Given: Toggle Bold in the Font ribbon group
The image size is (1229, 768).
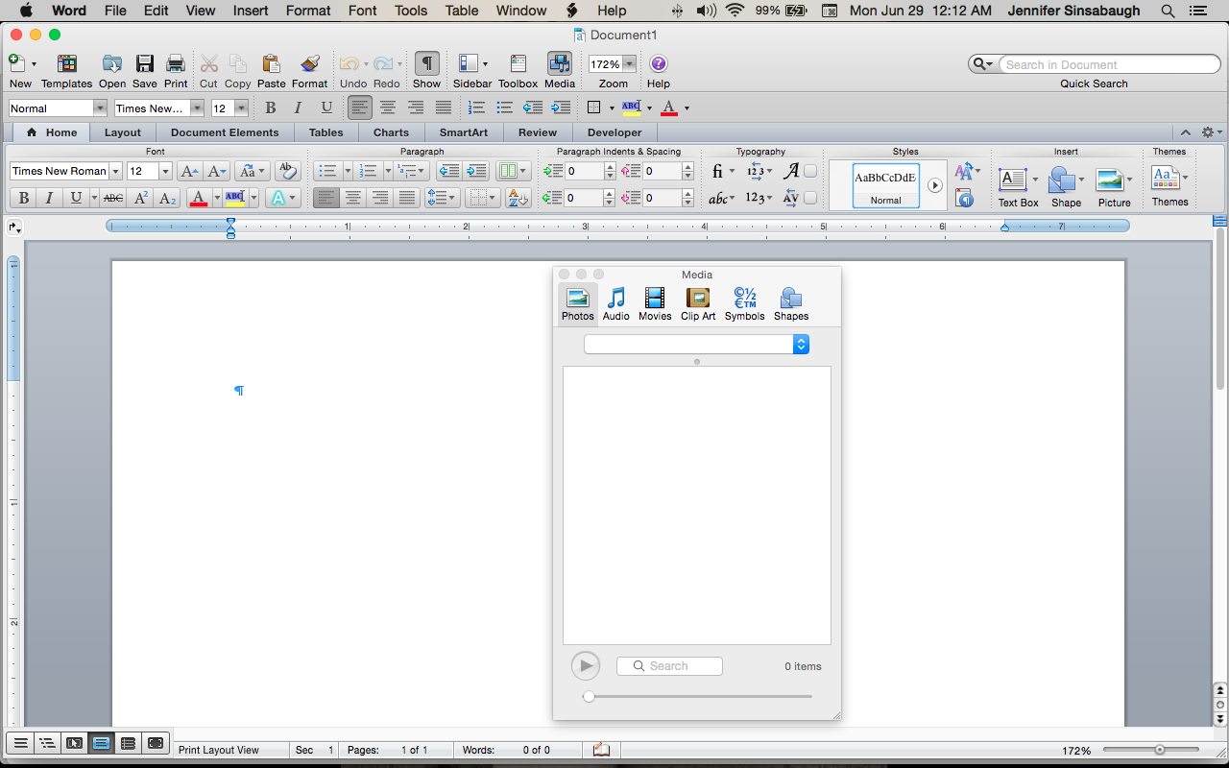Looking at the screenshot, I should click(24, 198).
